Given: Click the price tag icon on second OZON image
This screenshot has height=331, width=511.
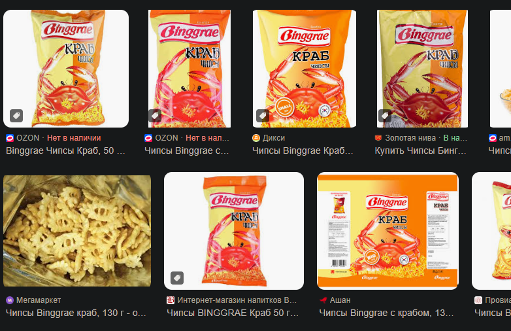Looking at the screenshot, I should pyautogui.click(x=155, y=116).
